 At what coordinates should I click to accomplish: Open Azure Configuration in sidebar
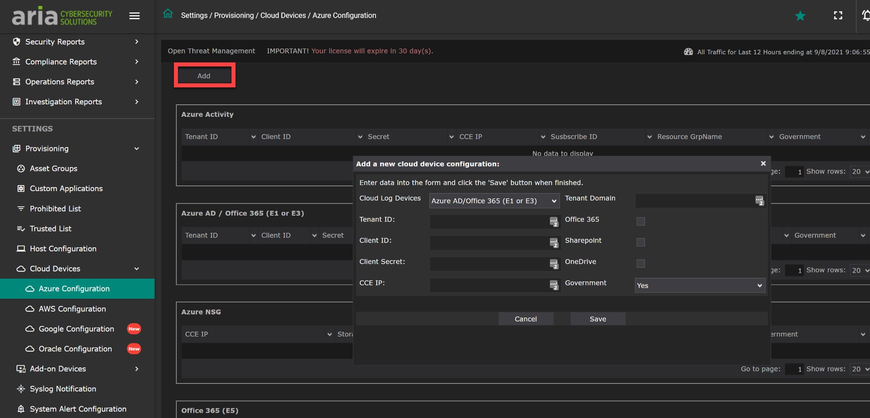point(77,289)
